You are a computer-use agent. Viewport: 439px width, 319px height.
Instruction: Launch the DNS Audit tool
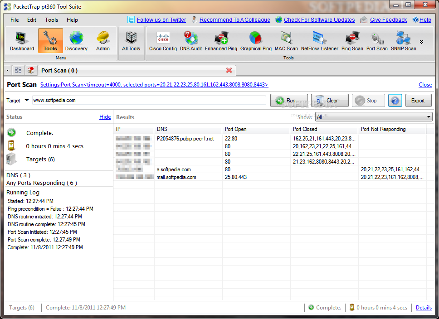click(x=190, y=41)
